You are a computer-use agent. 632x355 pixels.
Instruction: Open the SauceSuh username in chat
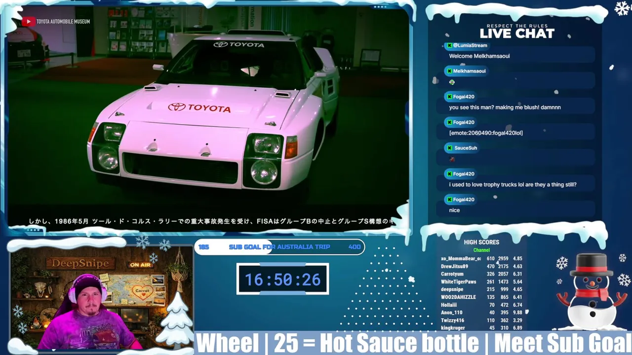point(466,148)
